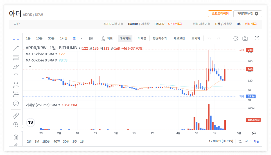Set range to 90일
Viewport: 271px width, 155px height.
[57, 141]
